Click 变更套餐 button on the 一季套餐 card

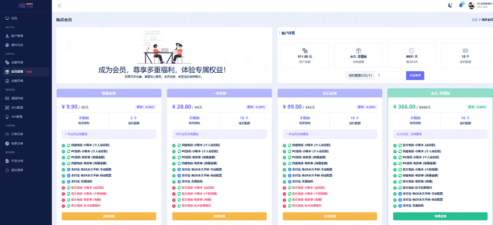tap(220, 216)
